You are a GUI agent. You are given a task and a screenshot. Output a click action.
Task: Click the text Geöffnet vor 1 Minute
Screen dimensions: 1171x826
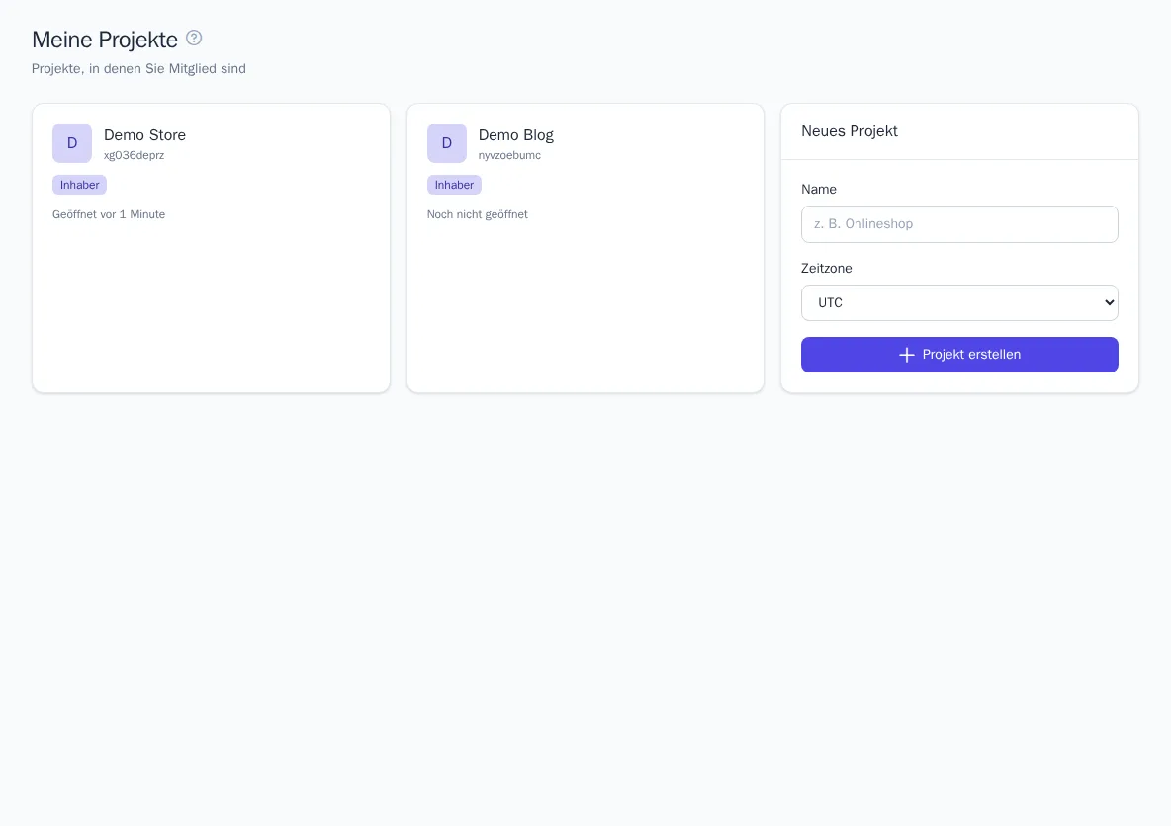click(109, 214)
